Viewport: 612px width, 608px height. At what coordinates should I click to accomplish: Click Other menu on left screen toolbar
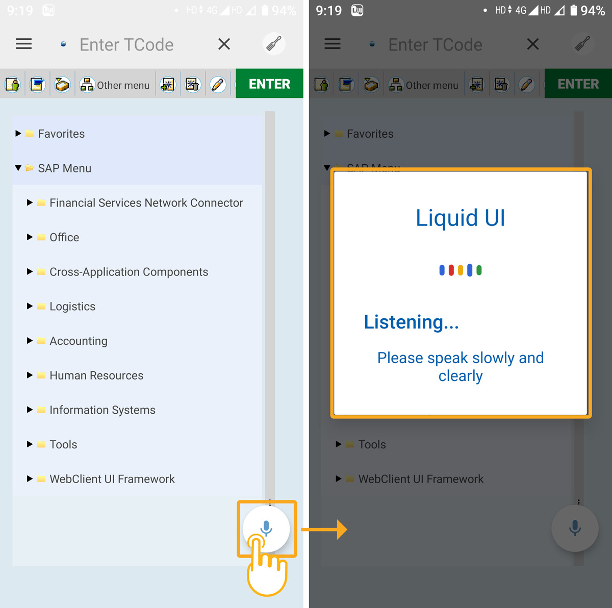pyautogui.click(x=115, y=85)
